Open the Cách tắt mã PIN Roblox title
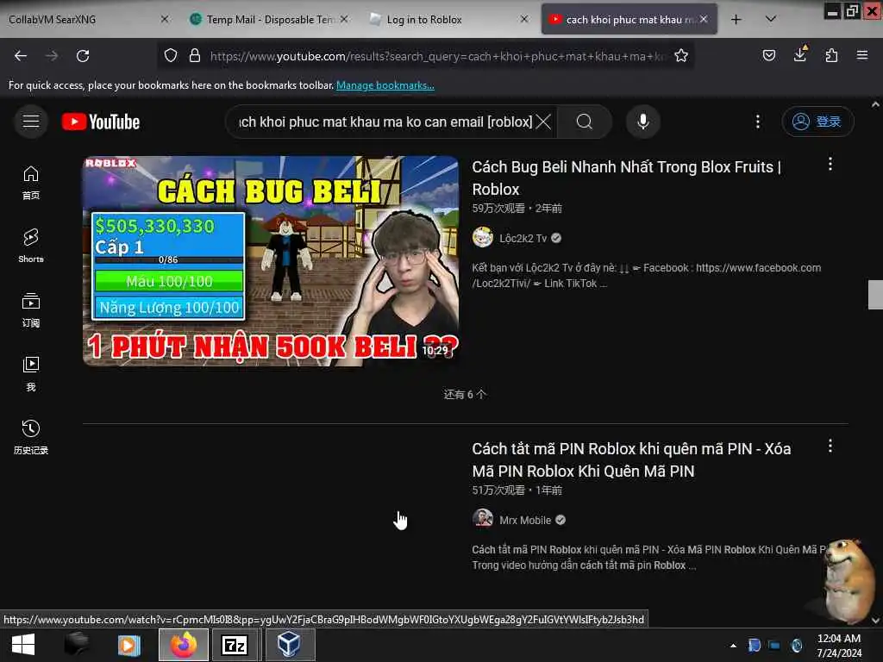The height and width of the screenshot is (662, 883). coord(631,460)
